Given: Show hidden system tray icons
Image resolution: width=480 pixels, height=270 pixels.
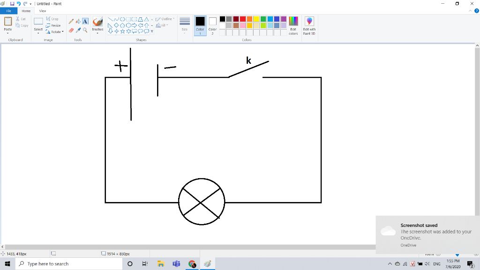Looking at the screenshot, I should 390,263.
